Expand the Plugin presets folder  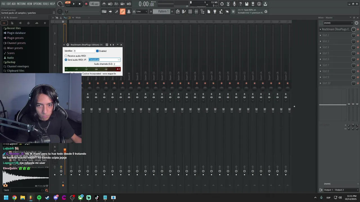[x=13, y=38]
